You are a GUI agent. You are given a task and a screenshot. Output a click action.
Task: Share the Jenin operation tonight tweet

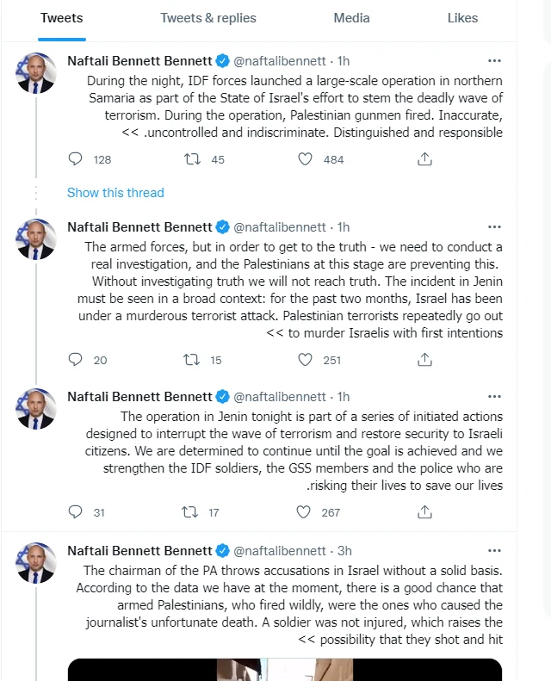(424, 512)
